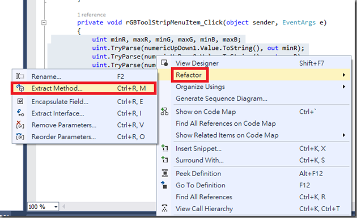The width and height of the screenshot is (357, 218).
Task: Open View Designer from context menu
Action: 254,63
